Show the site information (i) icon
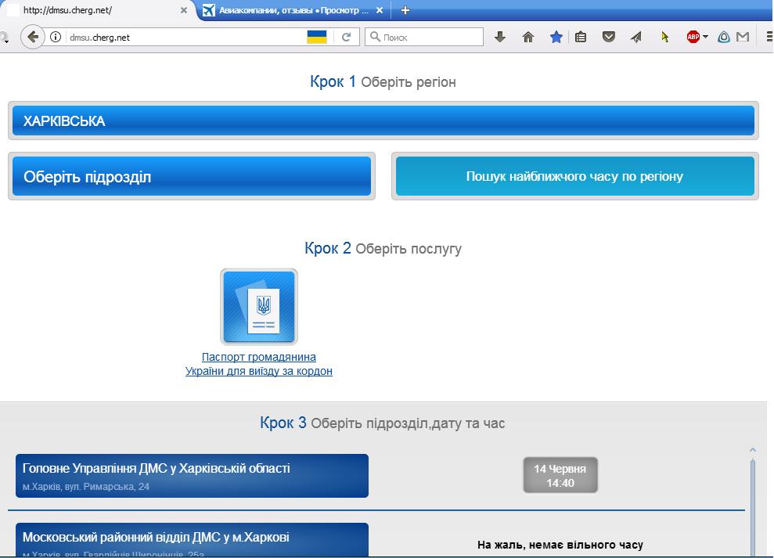 pos(56,37)
